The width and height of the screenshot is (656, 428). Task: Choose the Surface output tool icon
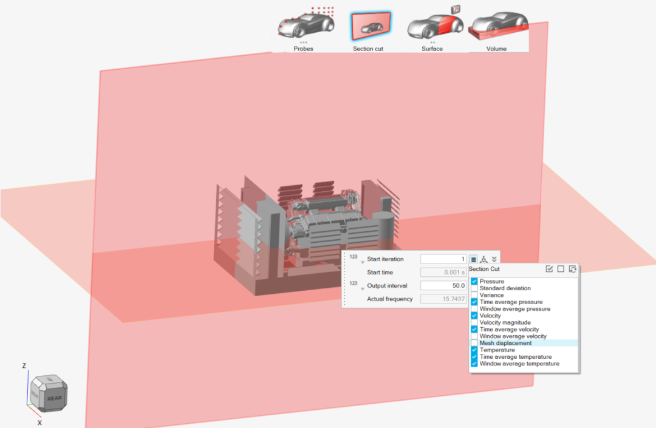[x=434, y=25]
